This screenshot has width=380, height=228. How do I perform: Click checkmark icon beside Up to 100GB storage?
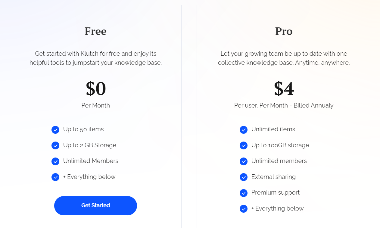pos(244,145)
